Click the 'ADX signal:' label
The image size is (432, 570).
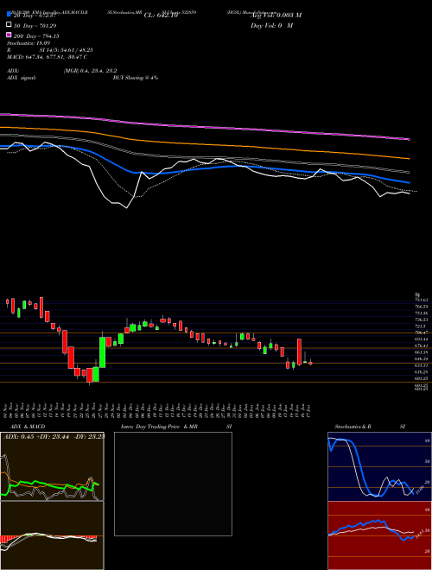point(22,78)
